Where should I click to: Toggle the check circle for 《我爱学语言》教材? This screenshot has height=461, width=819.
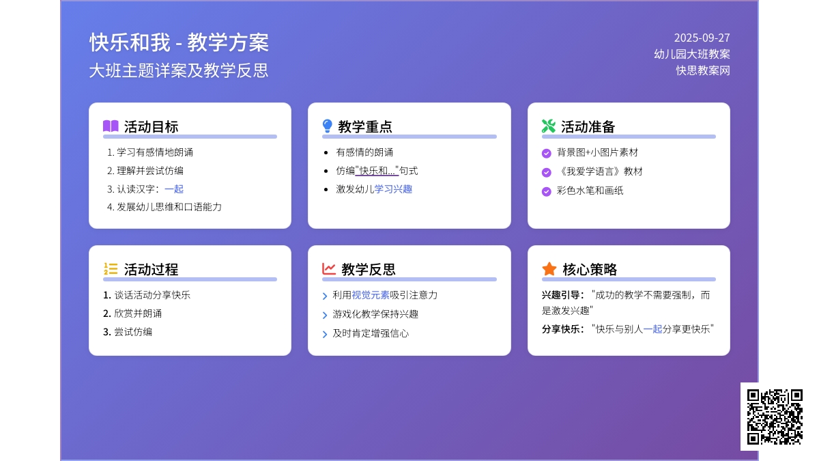[x=546, y=172]
